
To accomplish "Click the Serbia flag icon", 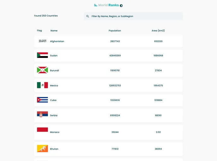I will click(x=43, y=114).
